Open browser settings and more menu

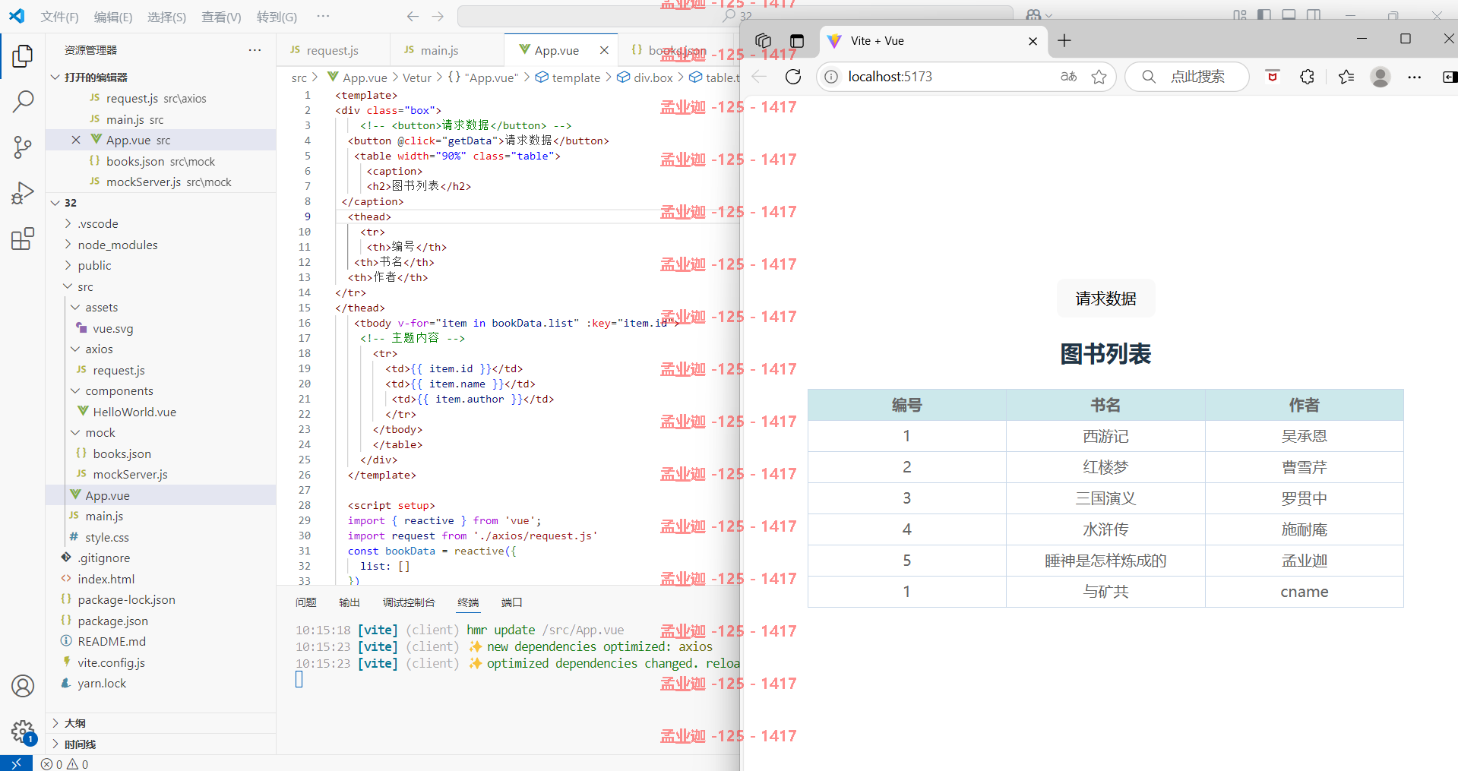click(x=1414, y=77)
